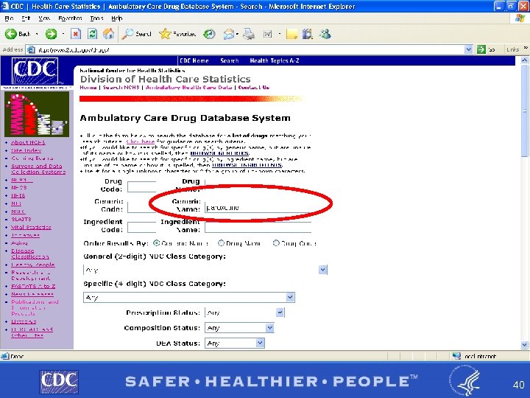Click CDC Home link in top bar
Viewport: 530px width, 398px height.
point(194,60)
